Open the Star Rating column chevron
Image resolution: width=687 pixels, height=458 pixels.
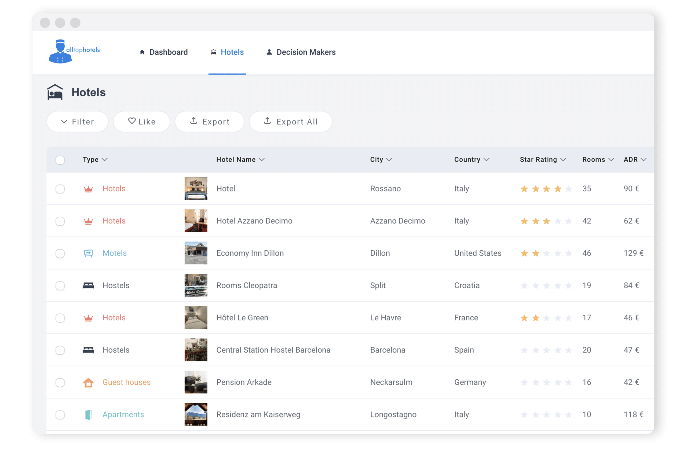point(563,159)
